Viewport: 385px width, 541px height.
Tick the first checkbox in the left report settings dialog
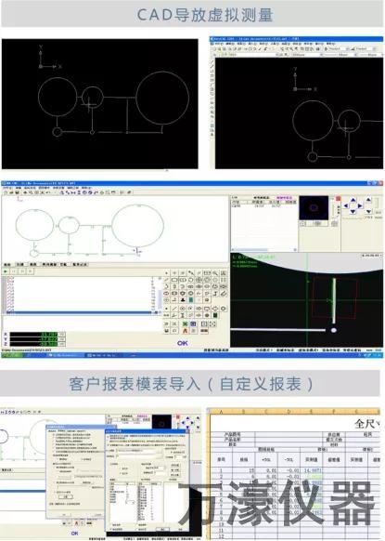point(54,435)
